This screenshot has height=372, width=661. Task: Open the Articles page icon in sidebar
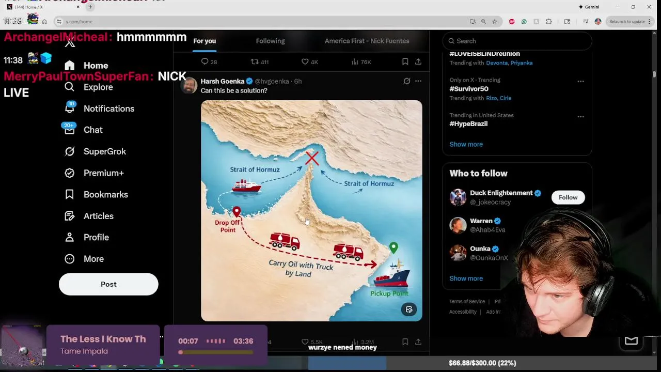(70, 216)
